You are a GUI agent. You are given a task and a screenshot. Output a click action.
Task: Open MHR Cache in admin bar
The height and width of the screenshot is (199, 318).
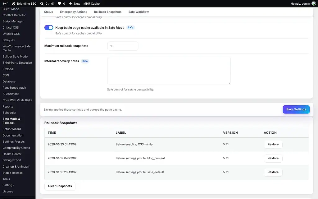pyautogui.click(x=92, y=3)
